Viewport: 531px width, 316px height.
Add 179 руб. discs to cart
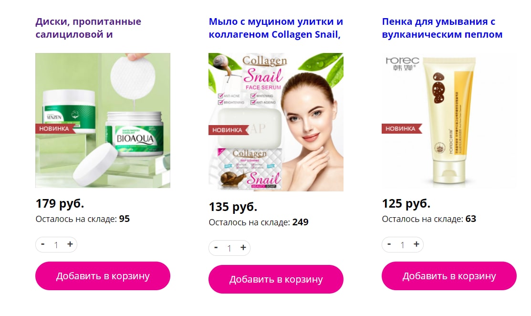click(x=103, y=276)
